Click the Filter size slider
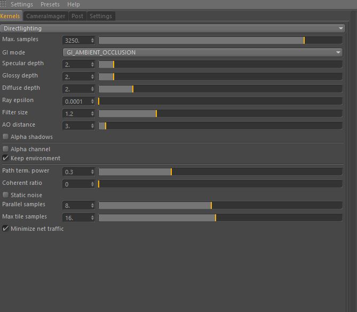 220,114
